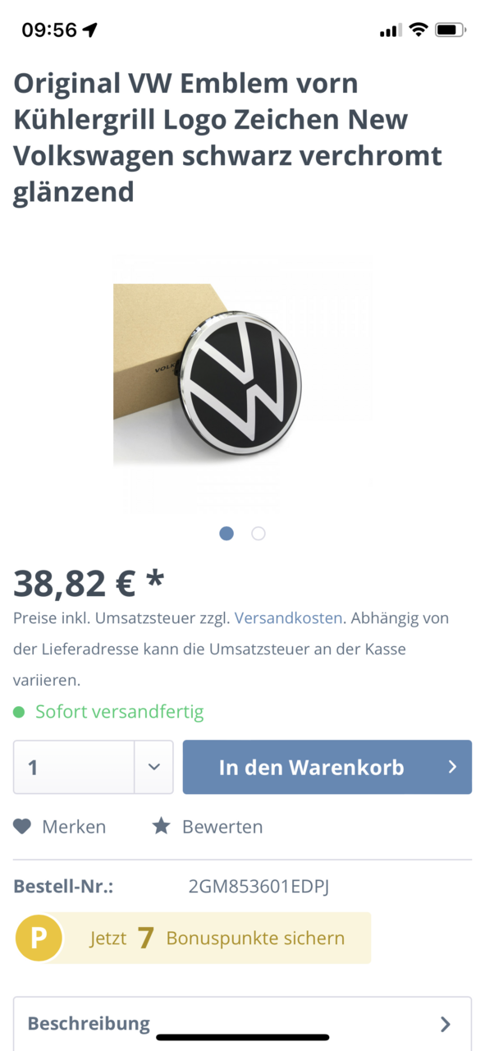
Task: Tap the battery icon in status bar
Action: (451, 30)
